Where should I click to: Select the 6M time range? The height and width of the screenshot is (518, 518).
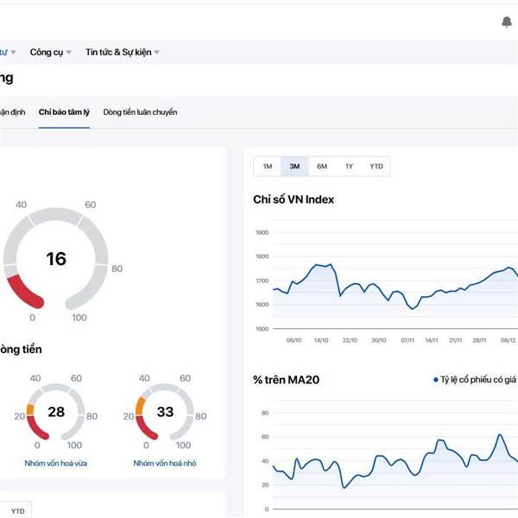322,166
